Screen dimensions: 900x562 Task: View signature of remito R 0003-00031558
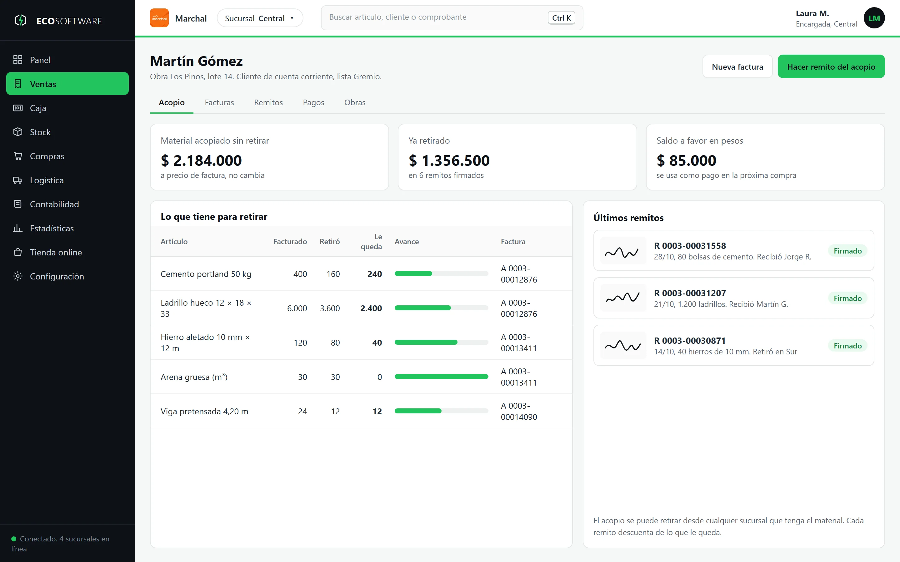[623, 250]
